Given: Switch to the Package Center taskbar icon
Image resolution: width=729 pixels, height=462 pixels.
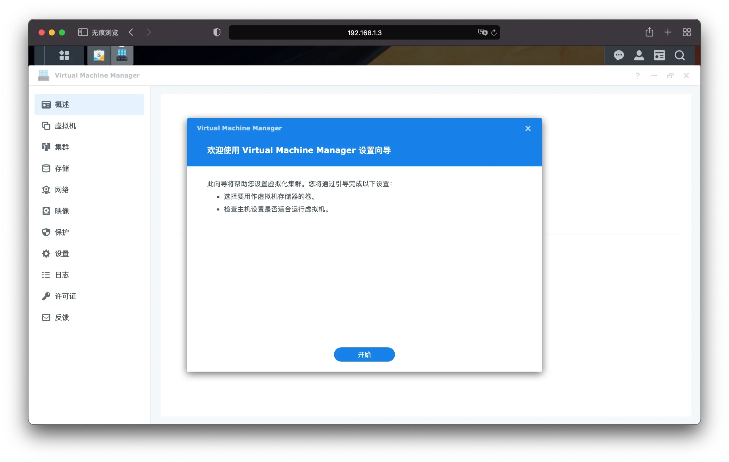Looking at the screenshot, I should (99, 56).
